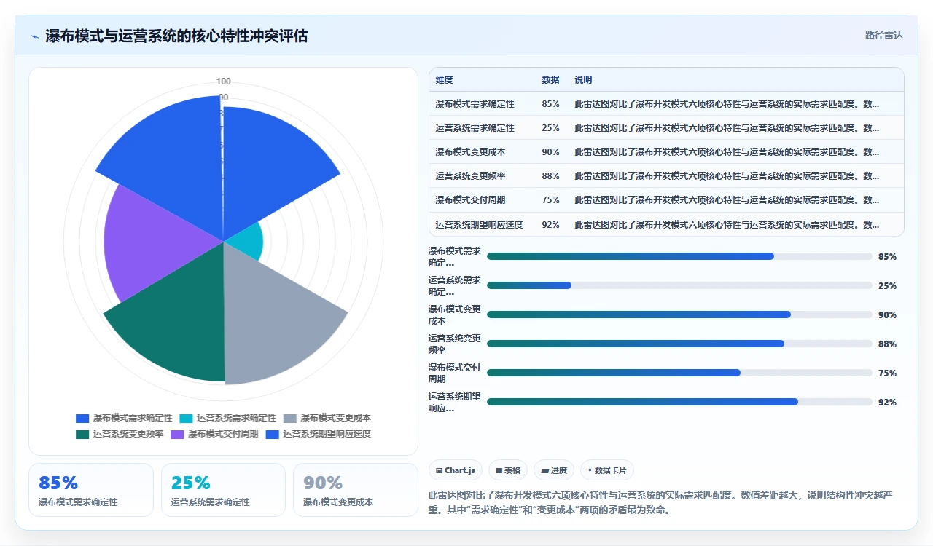Click the 瀑布模式交付周期 progress bar label
Viewport: 933px width, 546px height.
click(454, 373)
